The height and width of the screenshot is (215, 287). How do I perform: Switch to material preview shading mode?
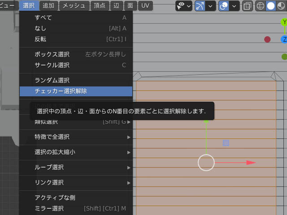(x=281, y=6)
